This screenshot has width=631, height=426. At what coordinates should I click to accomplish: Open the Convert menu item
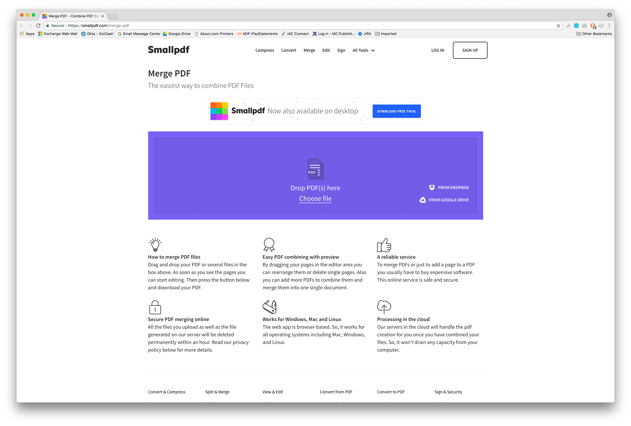tap(289, 50)
